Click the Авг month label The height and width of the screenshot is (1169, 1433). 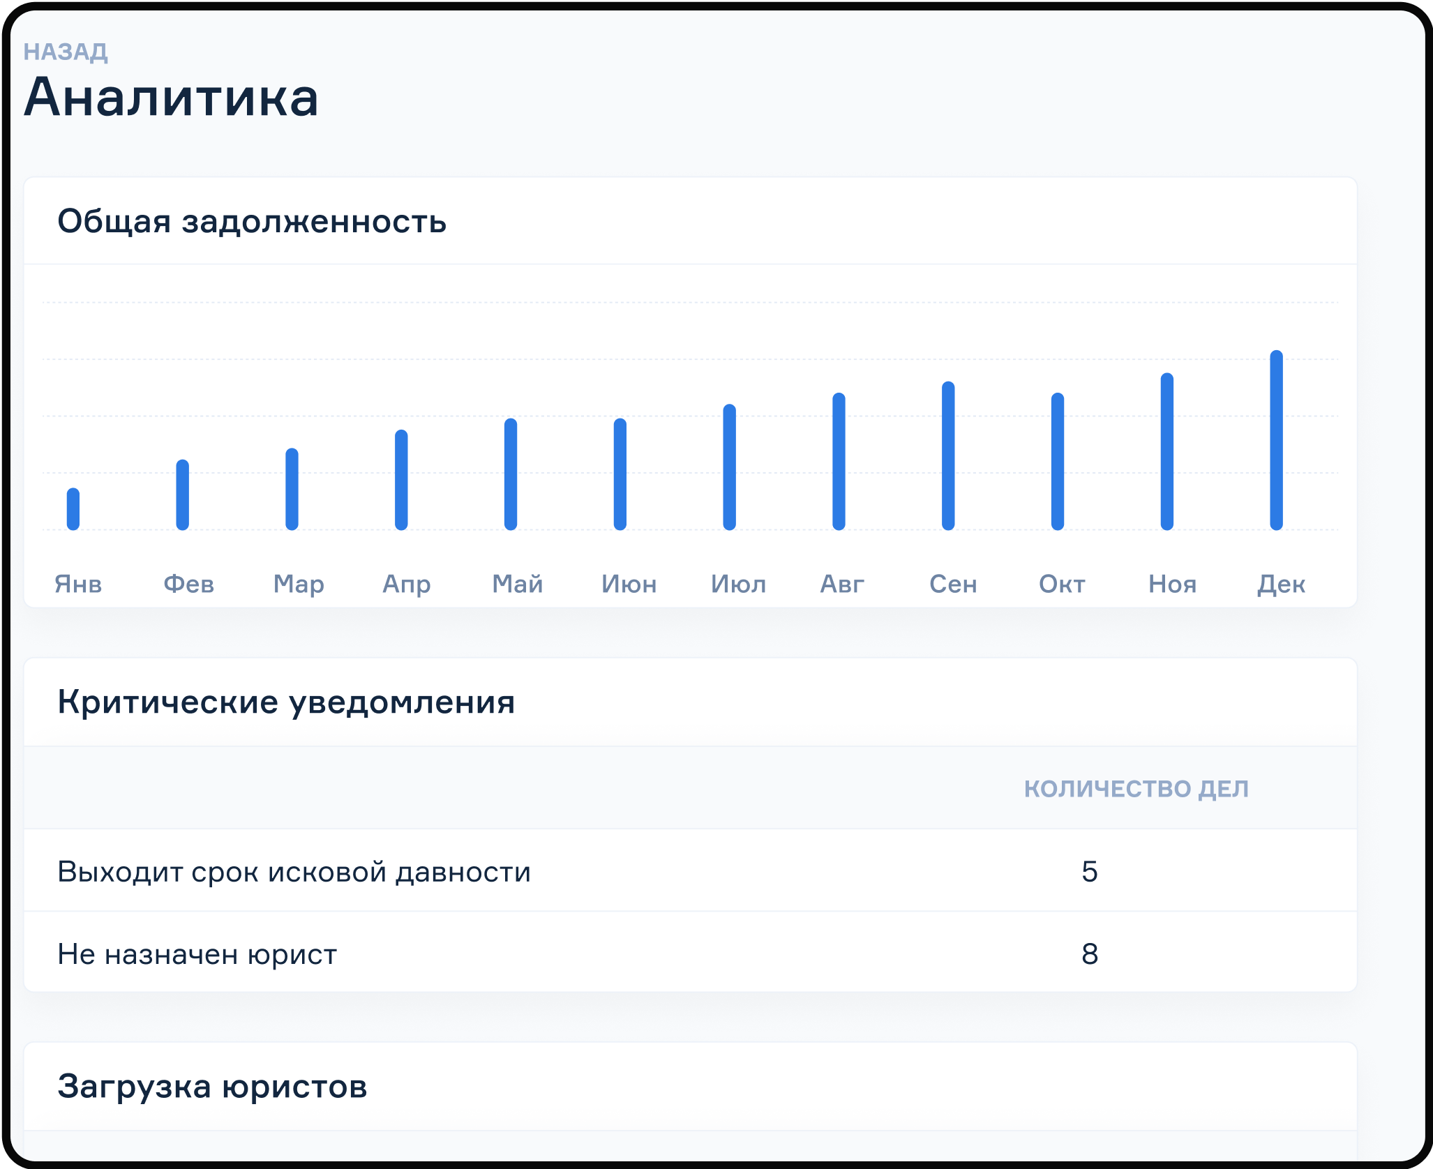[x=842, y=584]
